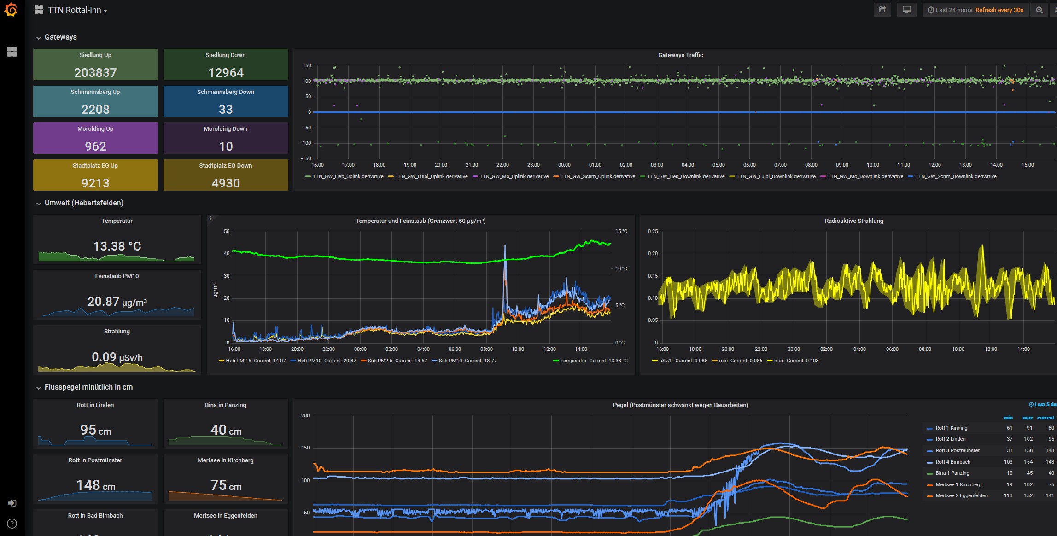Click the Mertsee in Kirchberg panel title
Image resolution: width=1057 pixels, height=536 pixels.
tap(226, 460)
